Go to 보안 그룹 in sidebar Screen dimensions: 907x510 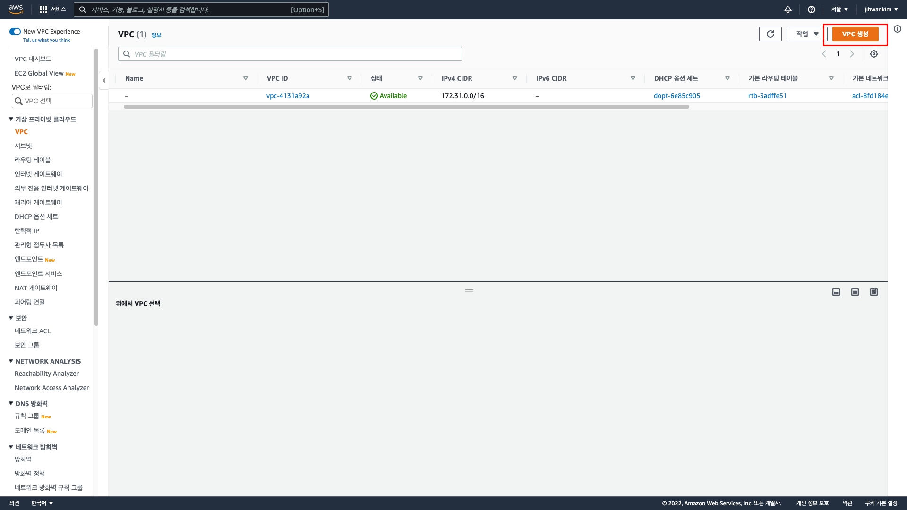coord(27,345)
